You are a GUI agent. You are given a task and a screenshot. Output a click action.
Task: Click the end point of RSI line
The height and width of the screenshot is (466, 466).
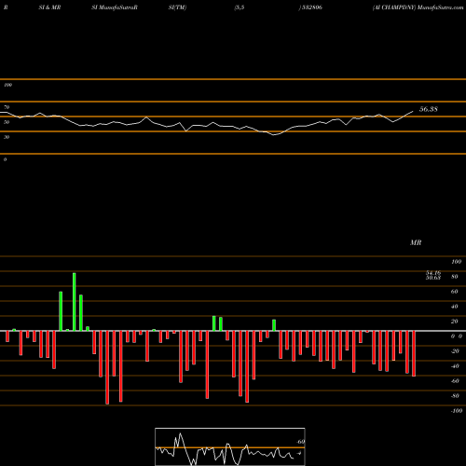pyautogui.click(x=413, y=111)
